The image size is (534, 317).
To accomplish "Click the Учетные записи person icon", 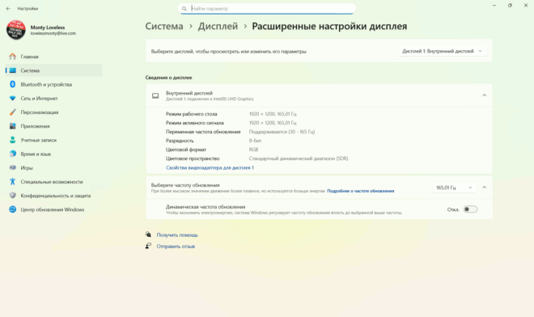I will coord(13,140).
